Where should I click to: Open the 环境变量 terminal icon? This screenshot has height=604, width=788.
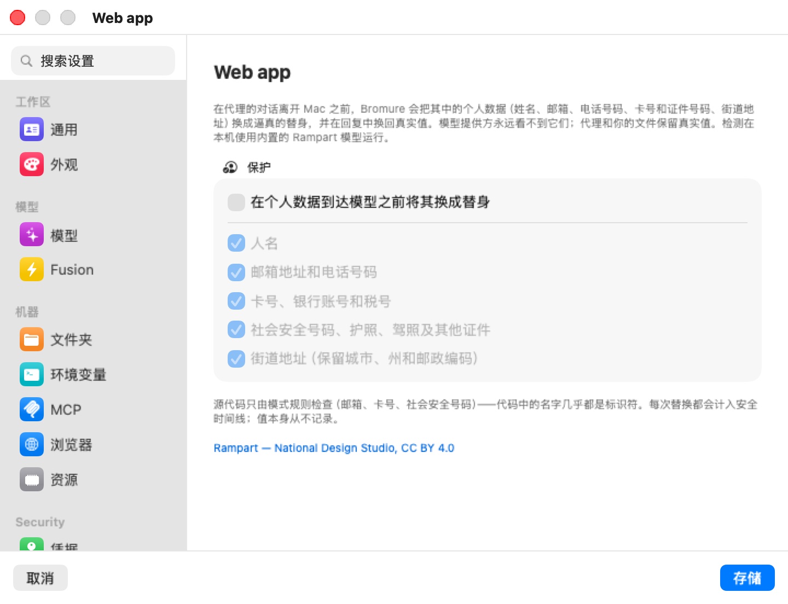click(32, 375)
